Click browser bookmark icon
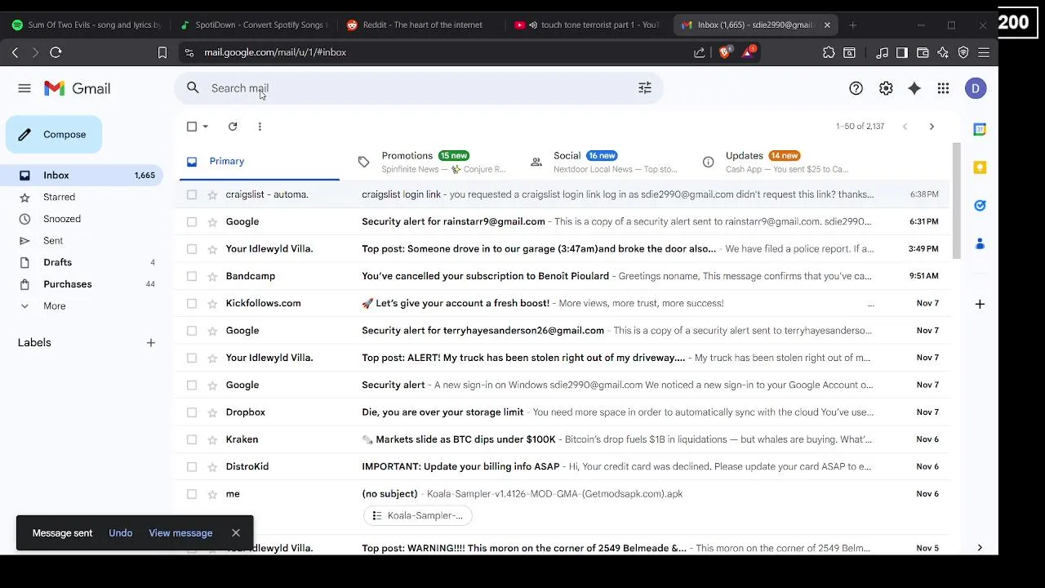 (x=162, y=52)
